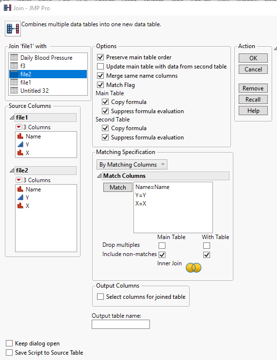Click the continuous icon of Y under file2
The image size is (277, 360).
(x=20, y=197)
